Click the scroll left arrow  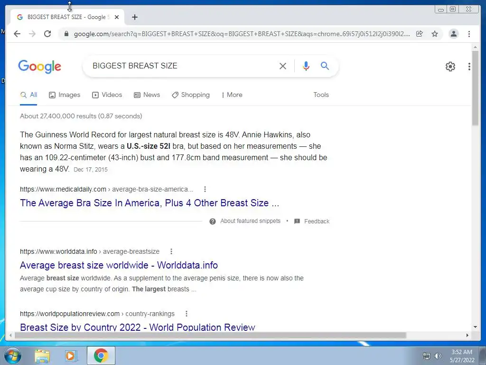(10, 335)
